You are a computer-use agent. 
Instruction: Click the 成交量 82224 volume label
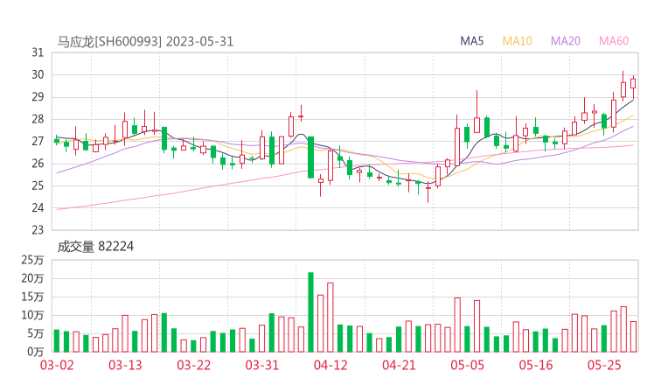(x=95, y=247)
